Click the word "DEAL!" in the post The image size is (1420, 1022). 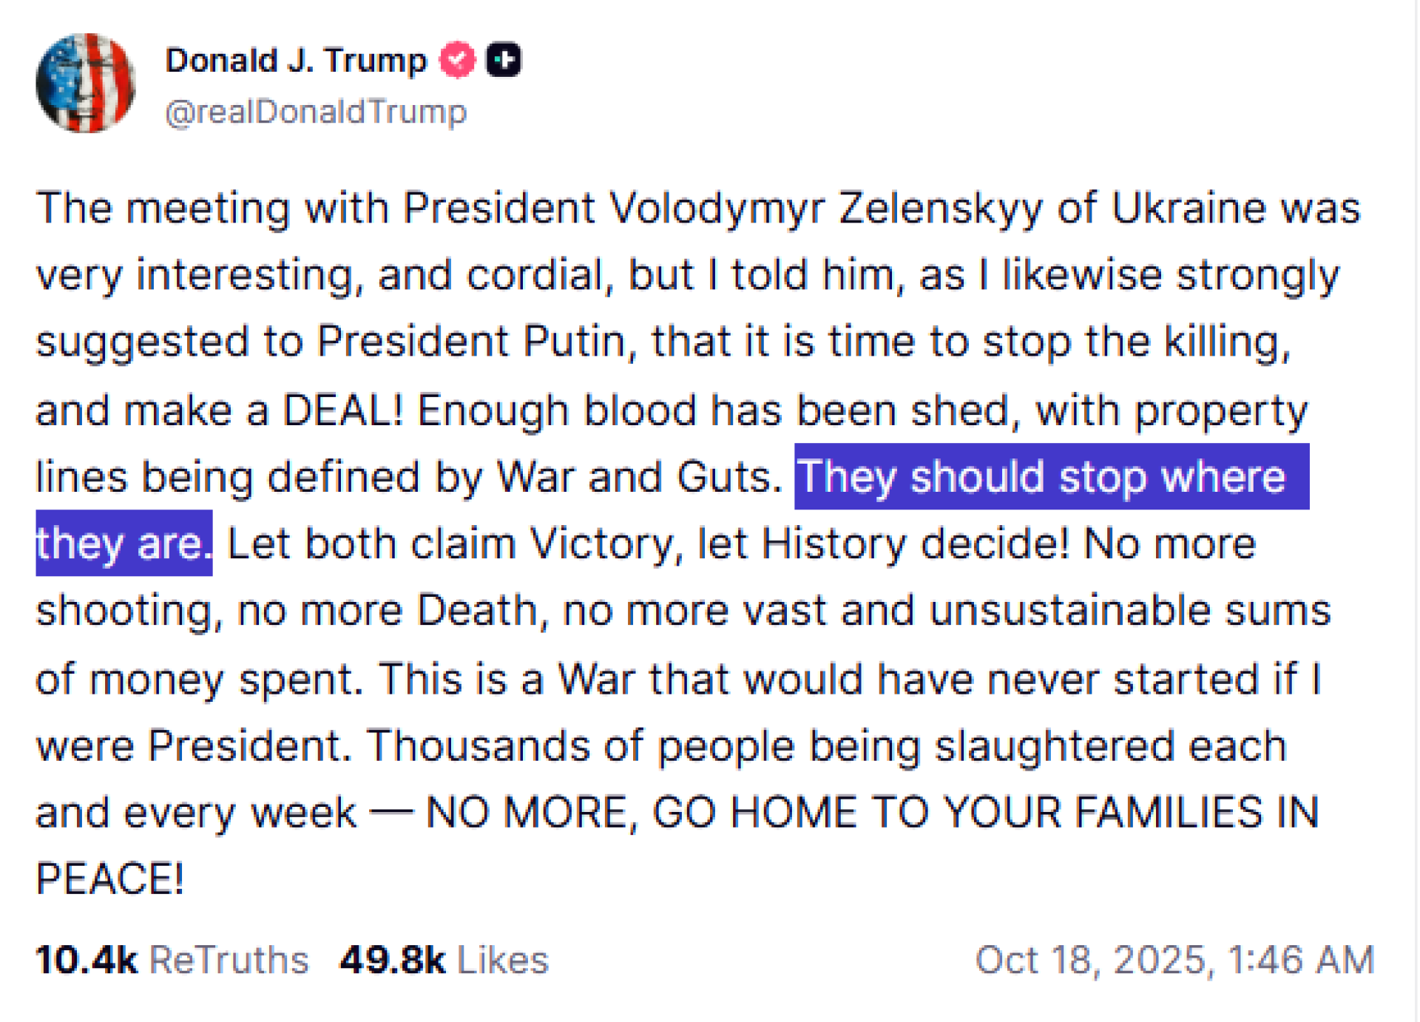pyautogui.click(x=343, y=410)
